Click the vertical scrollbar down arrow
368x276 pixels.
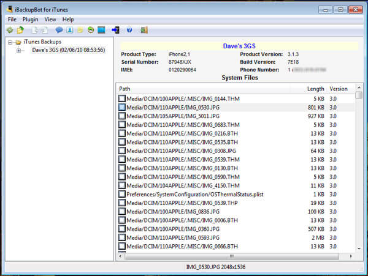359,247
